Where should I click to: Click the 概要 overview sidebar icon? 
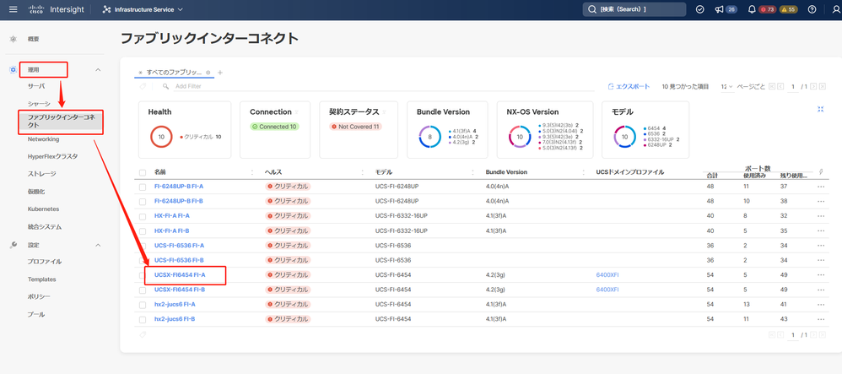click(x=13, y=39)
